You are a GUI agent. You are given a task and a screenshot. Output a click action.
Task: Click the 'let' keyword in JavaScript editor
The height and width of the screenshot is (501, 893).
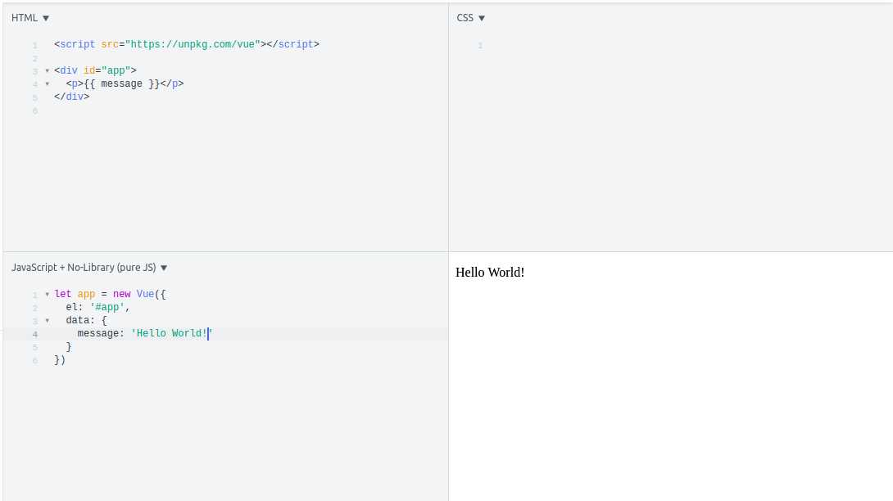click(x=63, y=295)
